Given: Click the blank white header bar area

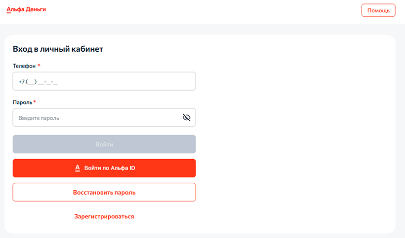Looking at the screenshot, I should pos(198,11).
